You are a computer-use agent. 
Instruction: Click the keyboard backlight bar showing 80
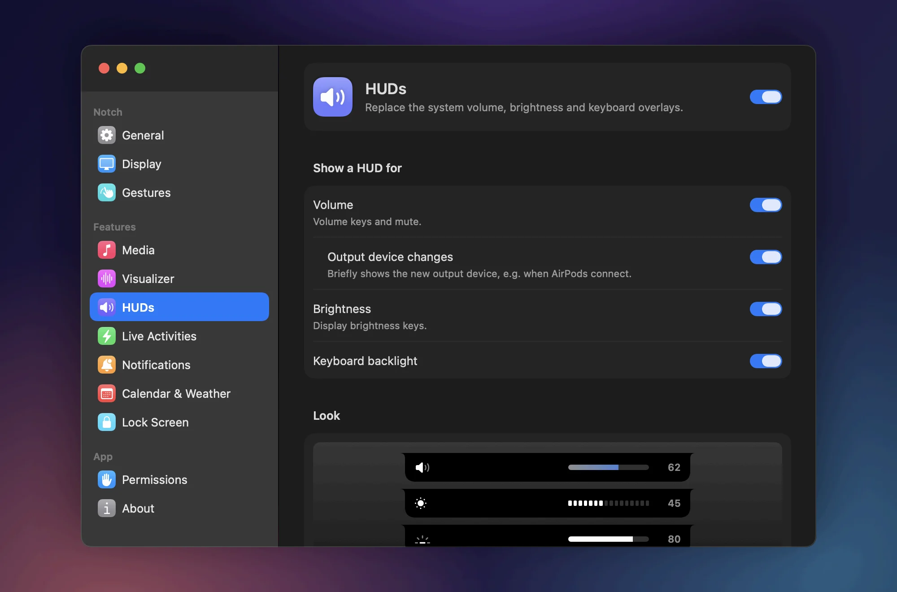click(608, 539)
